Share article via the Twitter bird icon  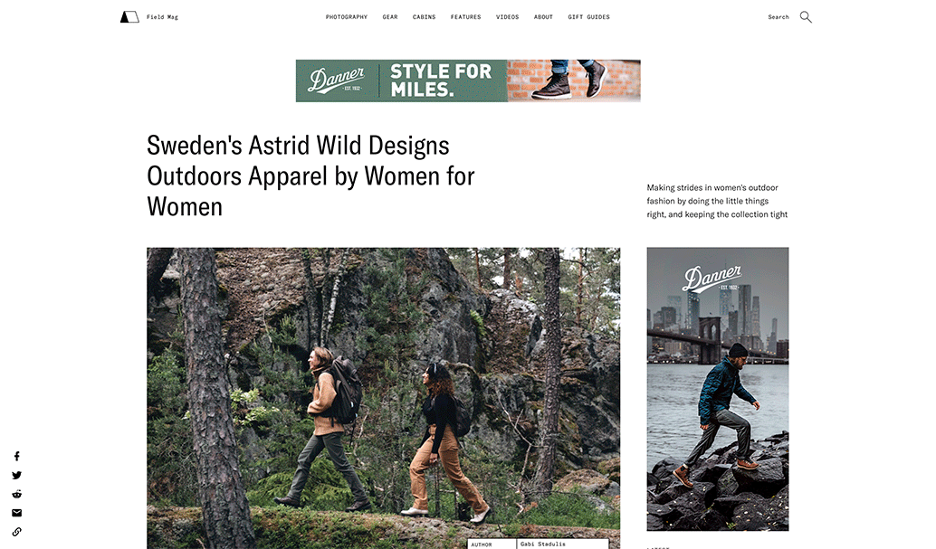click(16, 475)
